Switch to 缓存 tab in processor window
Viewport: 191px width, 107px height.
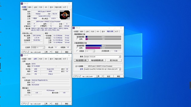30,7
